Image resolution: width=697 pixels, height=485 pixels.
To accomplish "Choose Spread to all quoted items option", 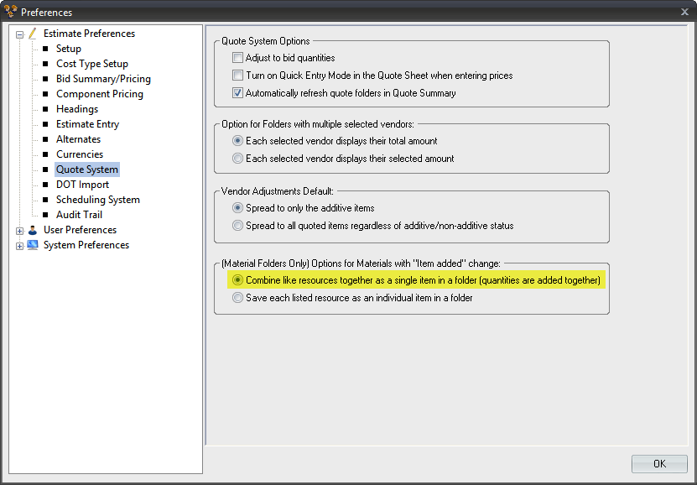I will [x=238, y=226].
